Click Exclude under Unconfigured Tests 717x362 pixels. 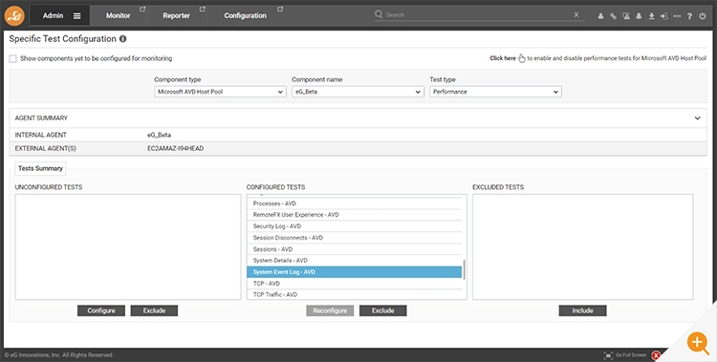[154, 310]
